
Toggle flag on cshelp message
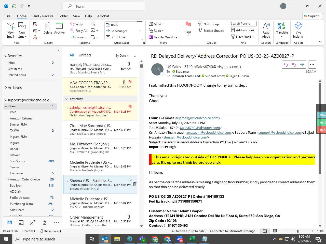[x=130, y=107]
